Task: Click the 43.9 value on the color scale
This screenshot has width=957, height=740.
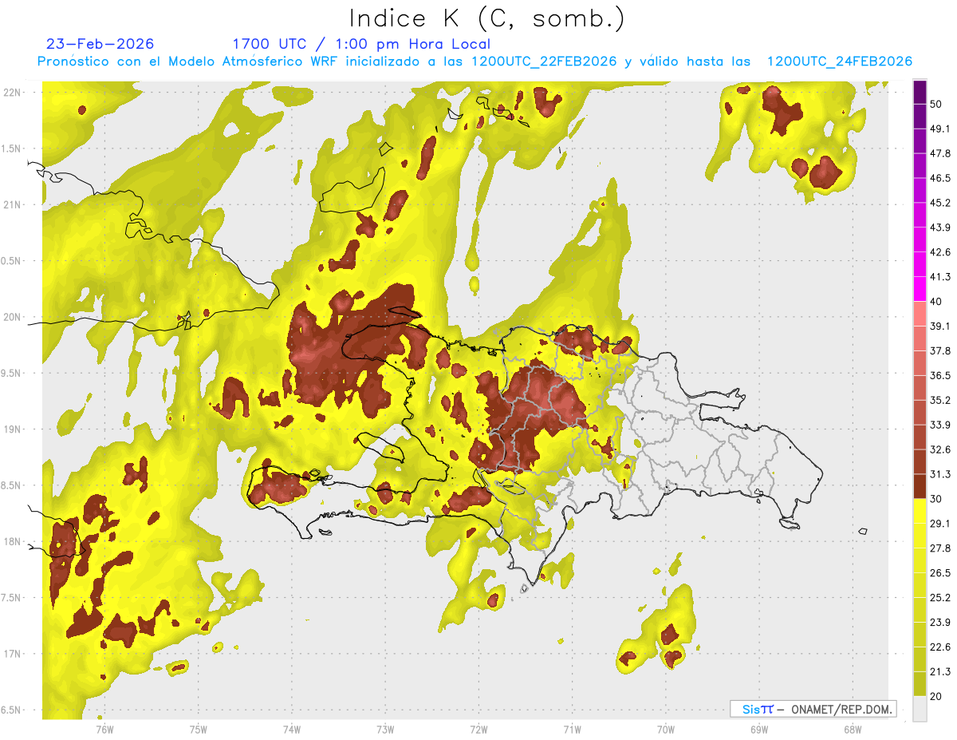Action: pos(941,228)
